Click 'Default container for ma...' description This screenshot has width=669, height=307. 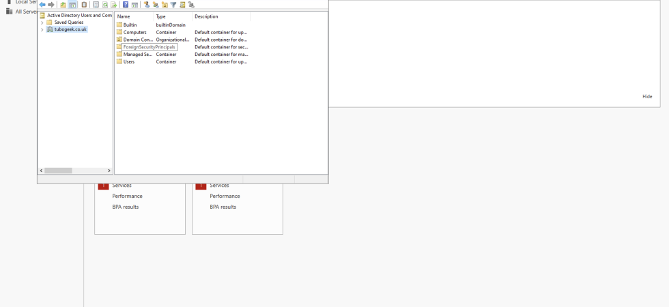point(221,54)
